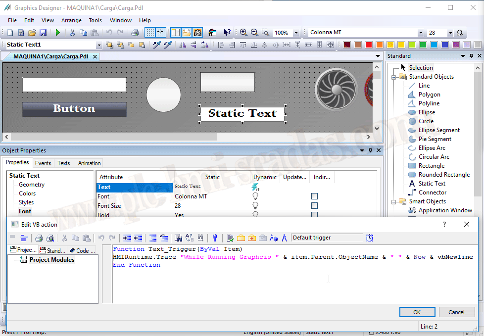Click the Zoom In magnifier icon
Viewport: 484px width, 336px height.
point(243,33)
